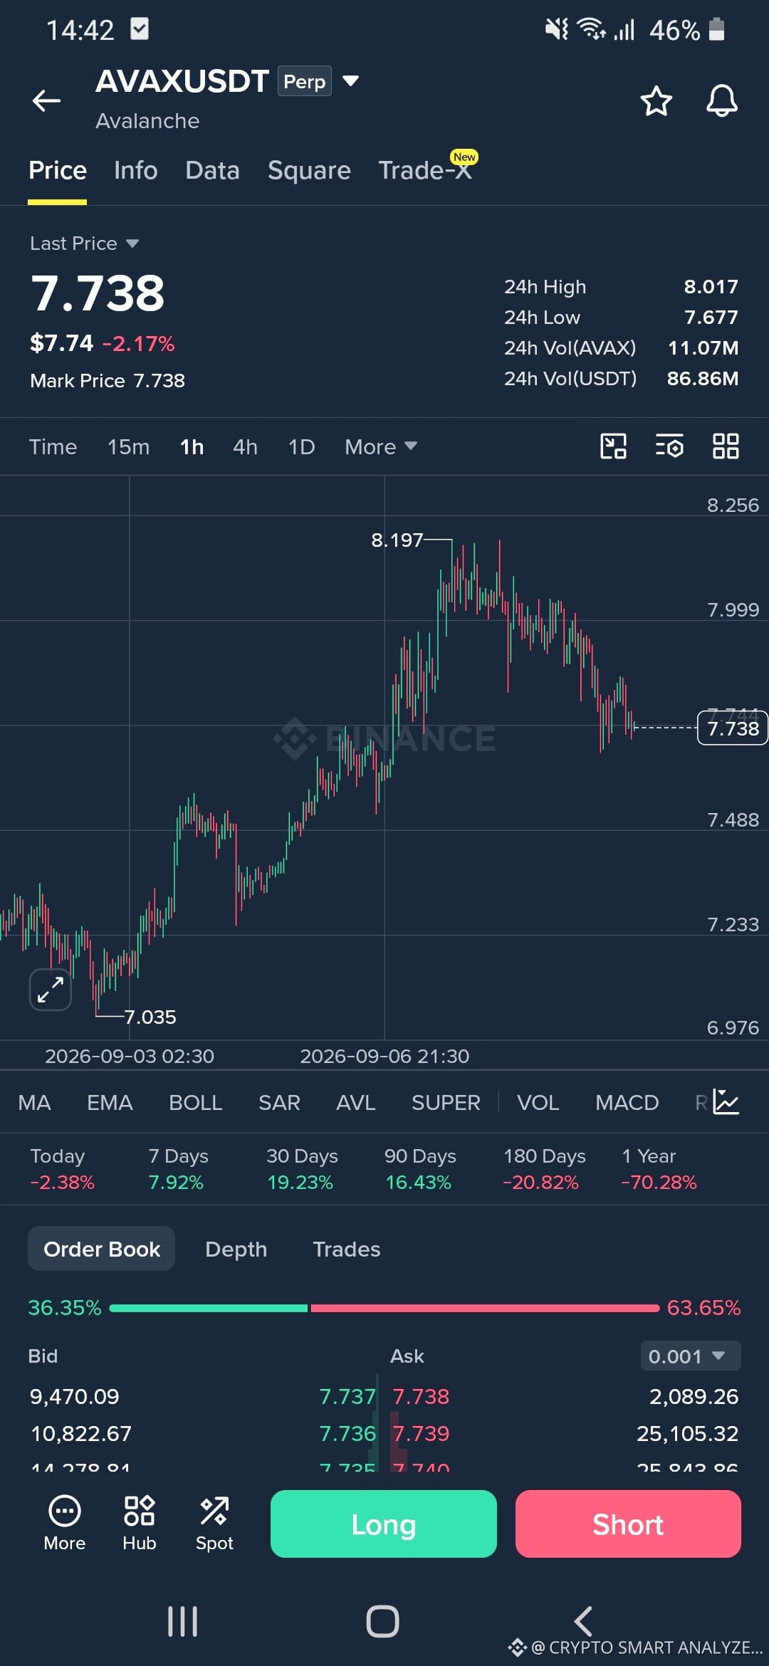This screenshot has height=1666, width=769.
Task: Go to Spot trading icon
Action: [214, 1524]
